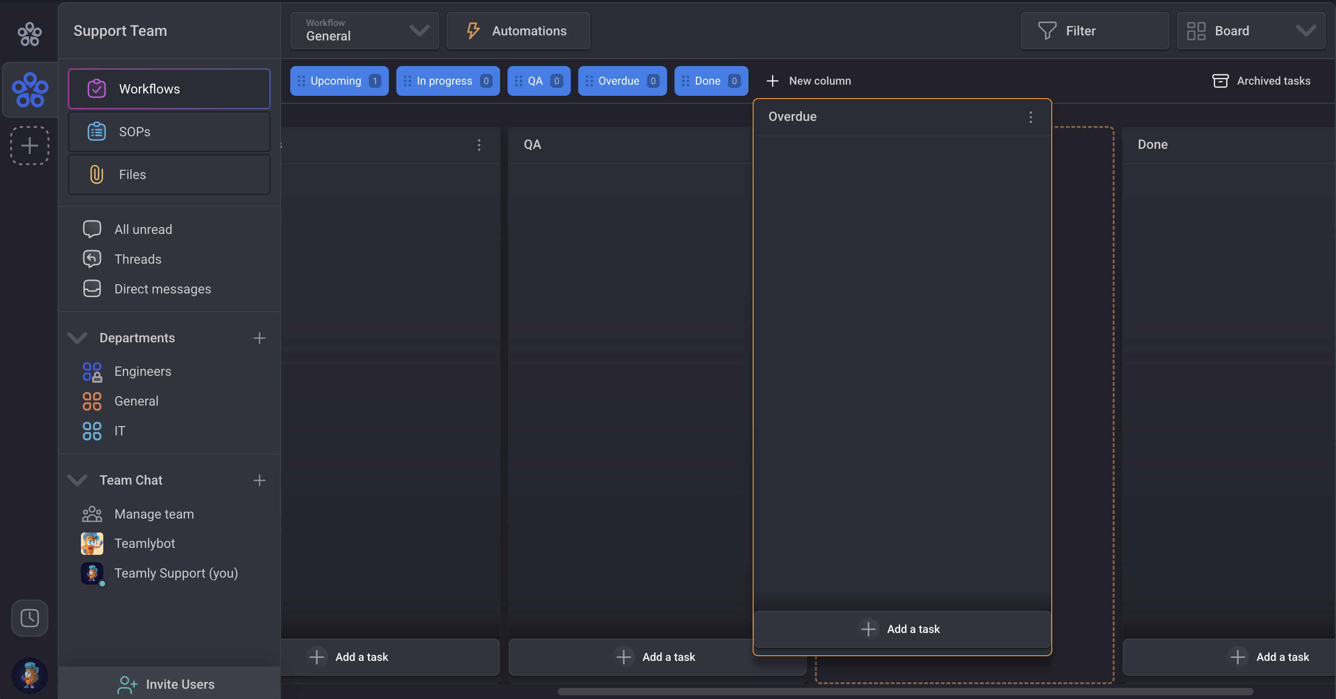Click the dashed add workspace plus icon
Image resolution: width=1336 pixels, height=699 pixels.
[x=30, y=146]
